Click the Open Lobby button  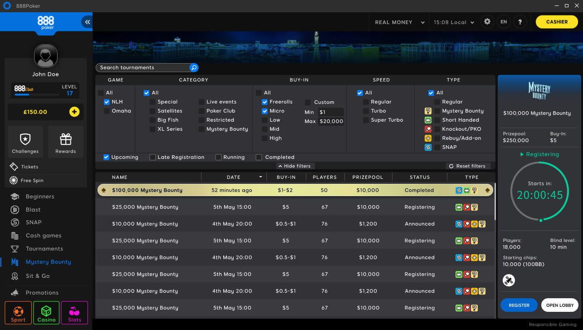pos(559,305)
